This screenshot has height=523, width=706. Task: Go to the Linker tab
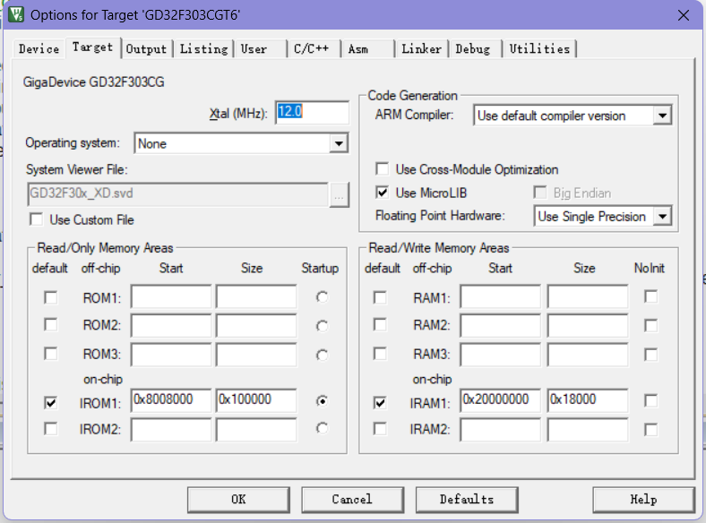click(421, 49)
